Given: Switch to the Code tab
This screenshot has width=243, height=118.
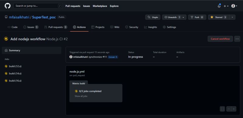Looking at the screenshot, I should point(12,27).
